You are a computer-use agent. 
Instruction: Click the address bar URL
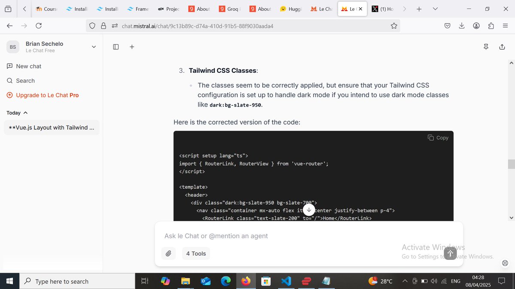(x=198, y=26)
